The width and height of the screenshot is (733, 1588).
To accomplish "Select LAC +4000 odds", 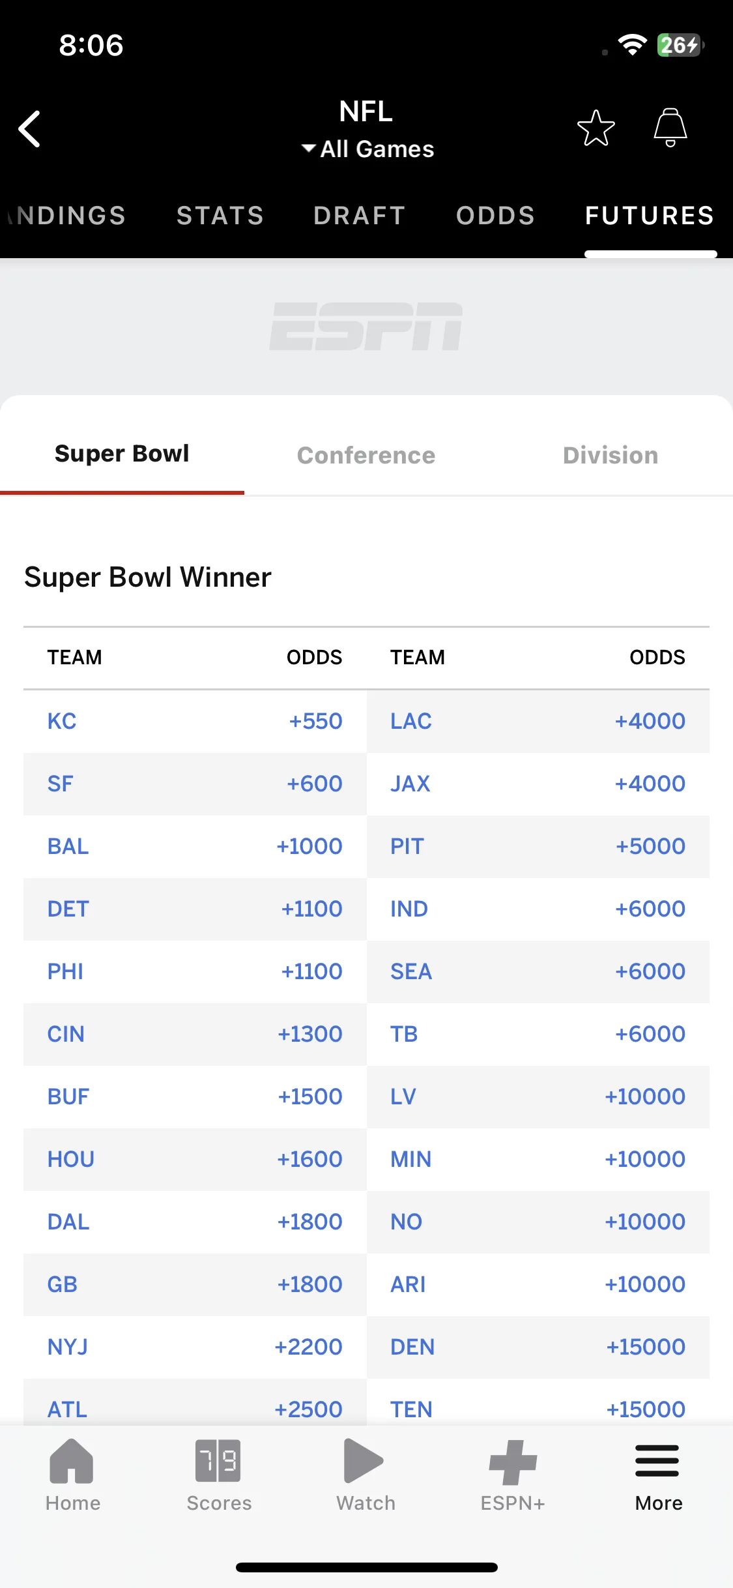I will pos(650,721).
